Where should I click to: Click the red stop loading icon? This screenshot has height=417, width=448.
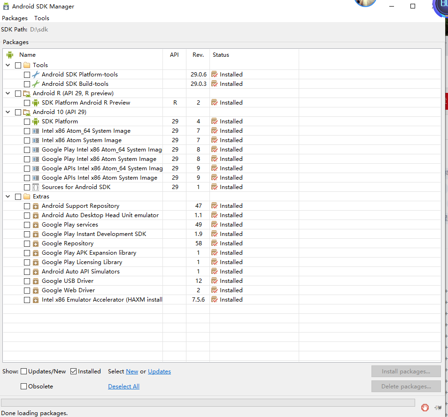tap(425, 408)
